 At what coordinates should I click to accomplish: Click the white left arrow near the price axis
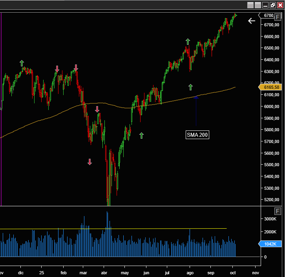(252, 21)
